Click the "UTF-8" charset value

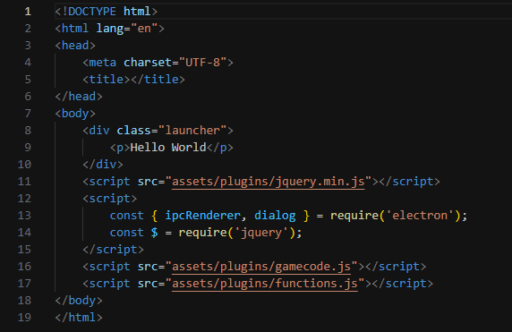coord(203,63)
